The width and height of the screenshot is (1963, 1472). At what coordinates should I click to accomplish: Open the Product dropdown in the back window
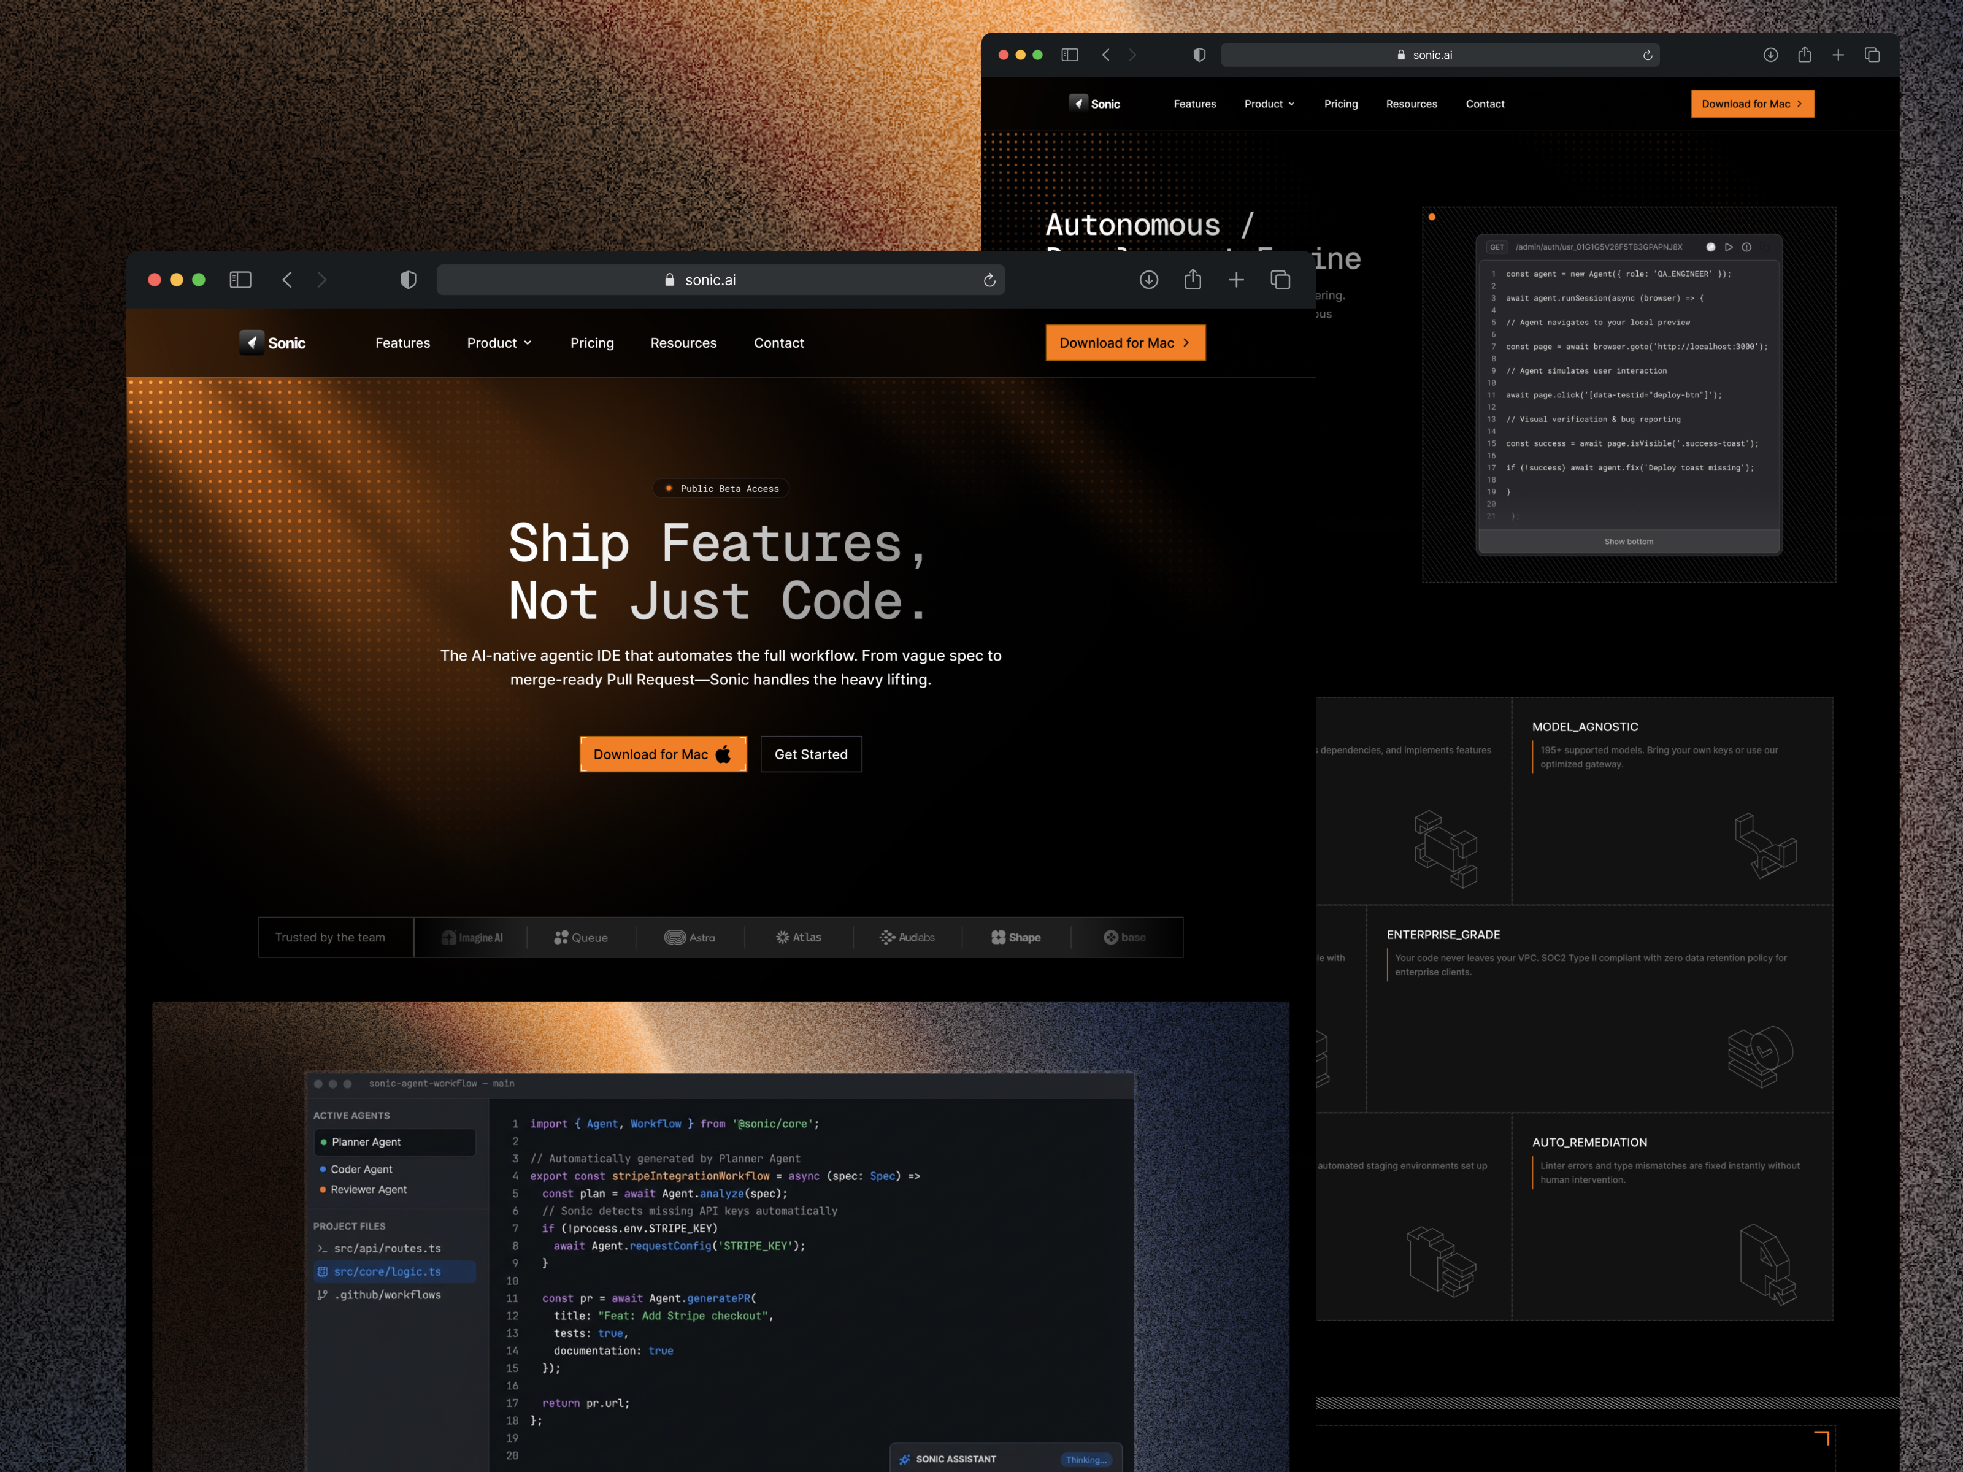1269,104
